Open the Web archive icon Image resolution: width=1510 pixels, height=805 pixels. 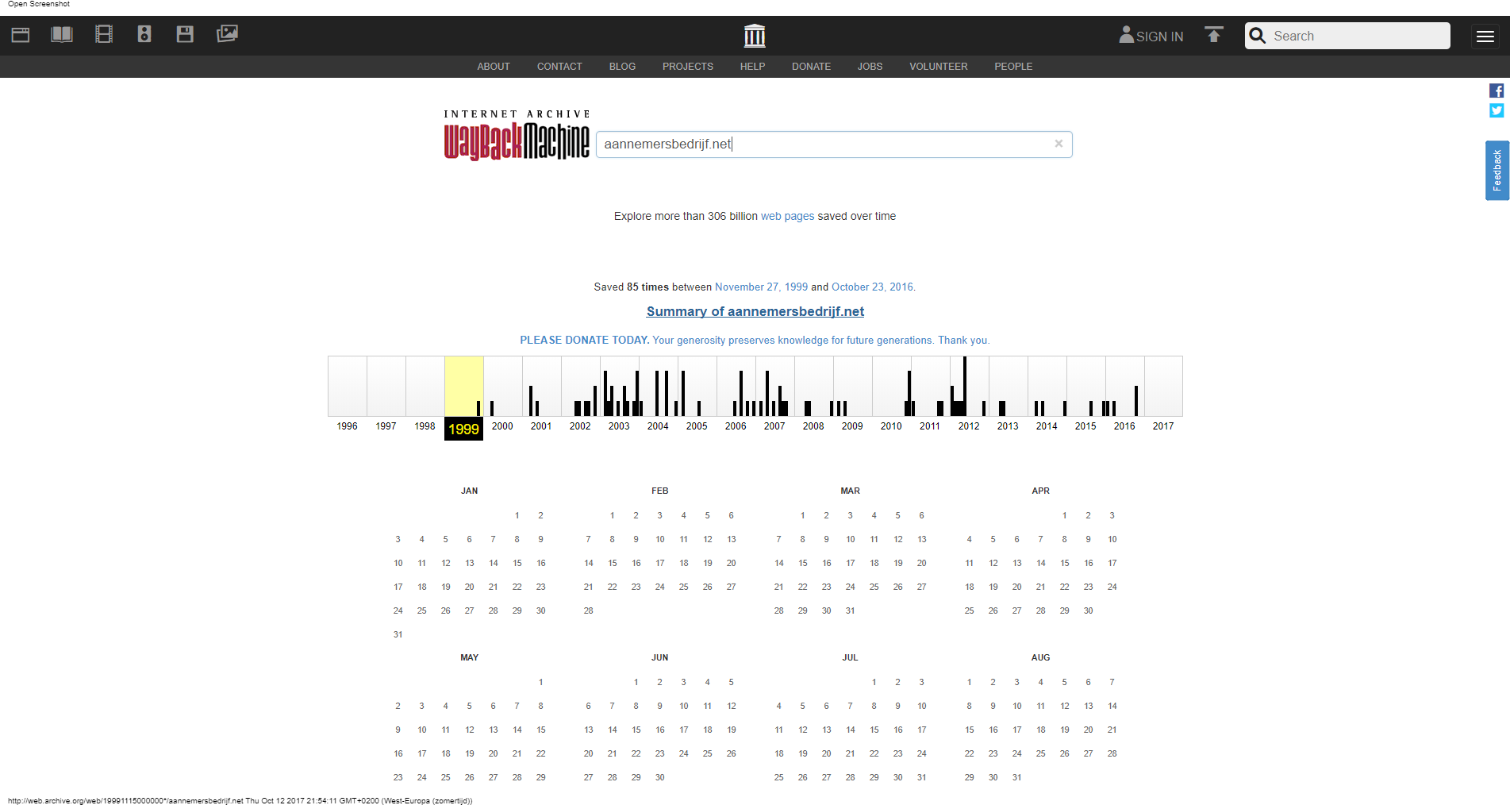click(x=21, y=35)
